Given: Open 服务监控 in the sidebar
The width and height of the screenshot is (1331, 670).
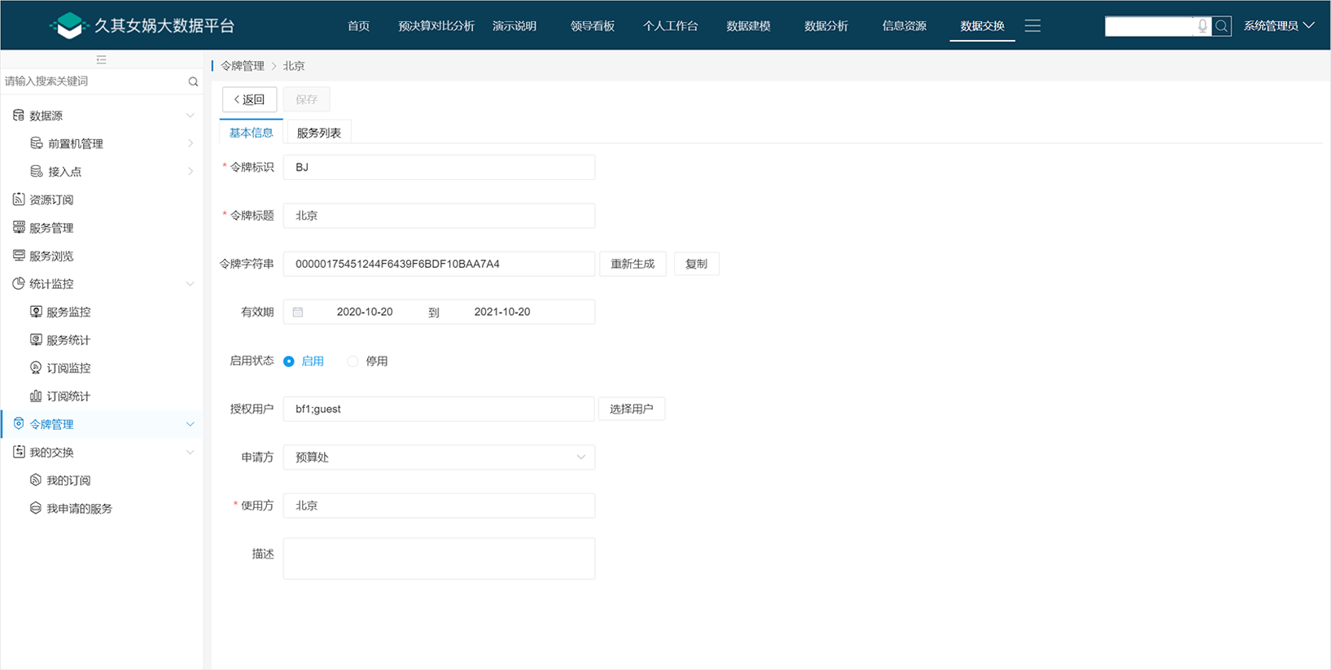Looking at the screenshot, I should click(68, 312).
